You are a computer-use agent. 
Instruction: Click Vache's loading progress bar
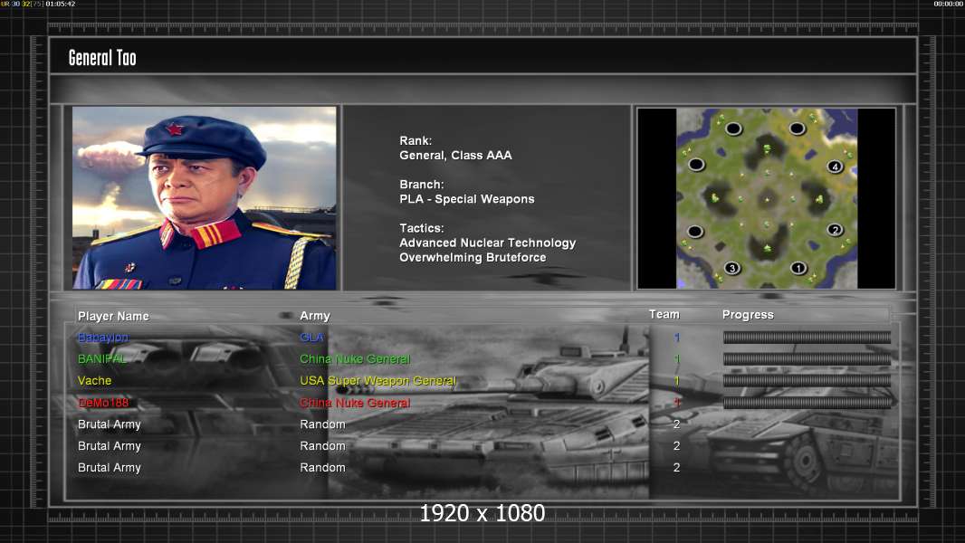coord(807,381)
